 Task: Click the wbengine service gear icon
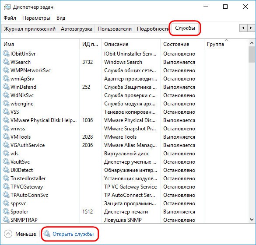tap(6, 104)
